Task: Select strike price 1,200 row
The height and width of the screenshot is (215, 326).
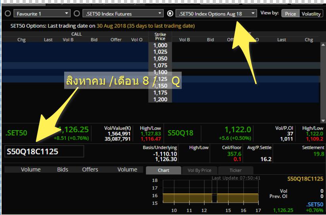Action: [x=160, y=99]
